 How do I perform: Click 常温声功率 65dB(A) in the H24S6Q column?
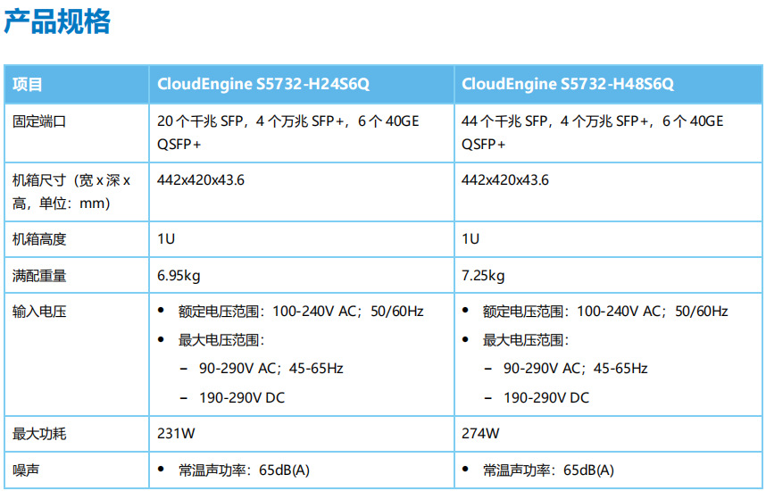244,470
